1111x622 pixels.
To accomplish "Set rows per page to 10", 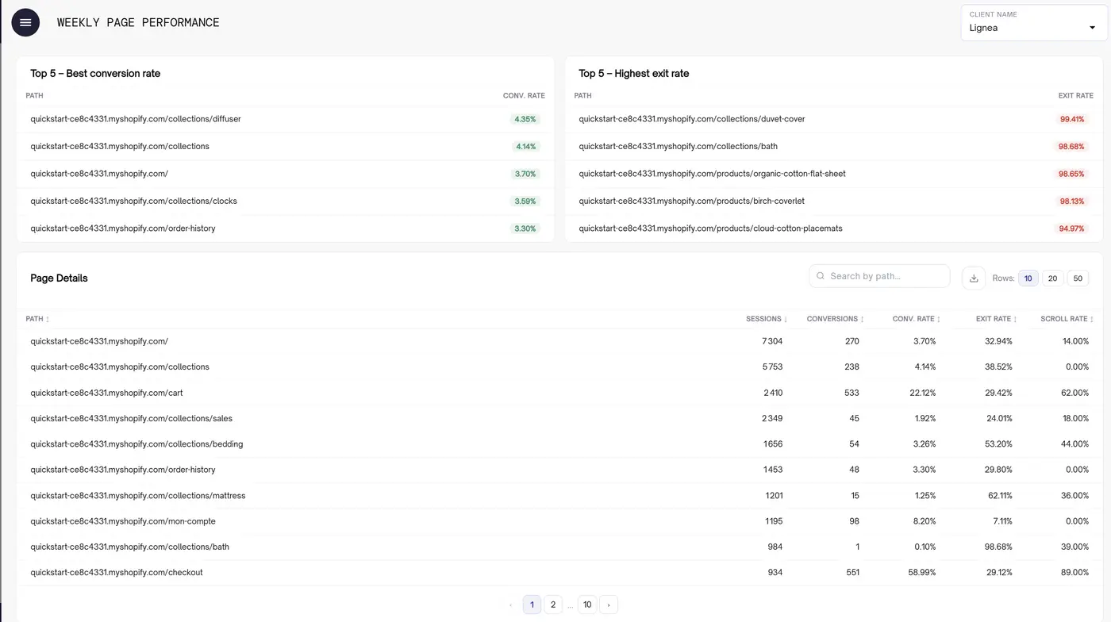I will [x=1028, y=278].
